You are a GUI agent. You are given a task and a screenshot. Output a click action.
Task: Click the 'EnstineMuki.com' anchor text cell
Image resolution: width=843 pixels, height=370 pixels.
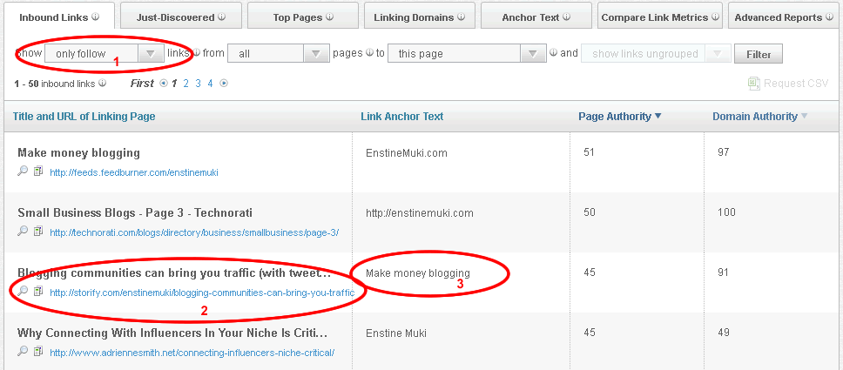pyautogui.click(x=407, y=153)
